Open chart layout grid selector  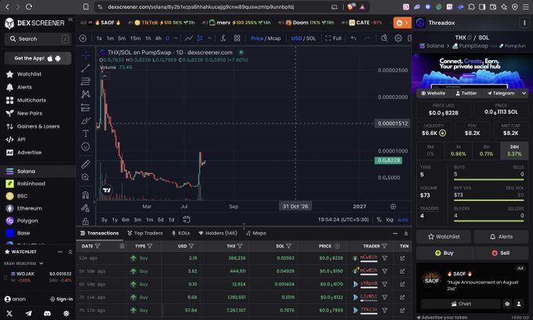click(x=237, y=38)
